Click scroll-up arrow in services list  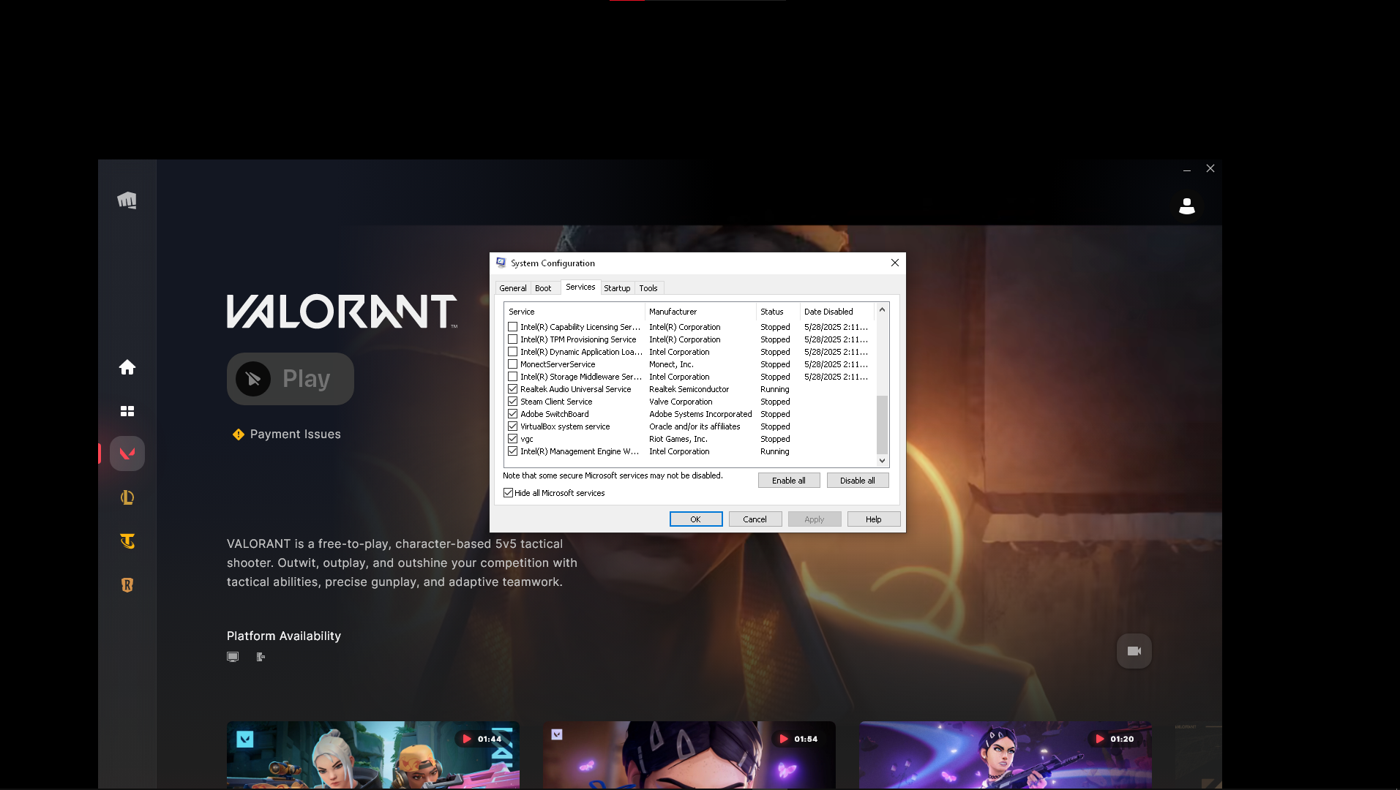pos(882,309)
